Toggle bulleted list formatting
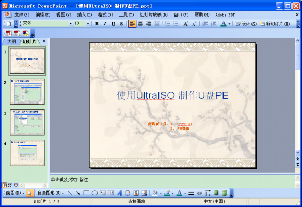 coord(176,24)
